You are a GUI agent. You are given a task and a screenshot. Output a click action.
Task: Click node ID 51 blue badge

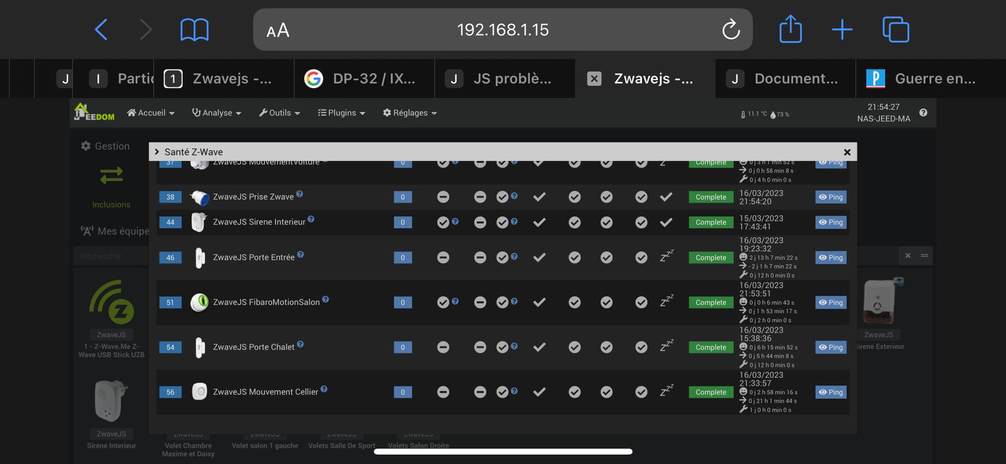(x=170, y=303)
